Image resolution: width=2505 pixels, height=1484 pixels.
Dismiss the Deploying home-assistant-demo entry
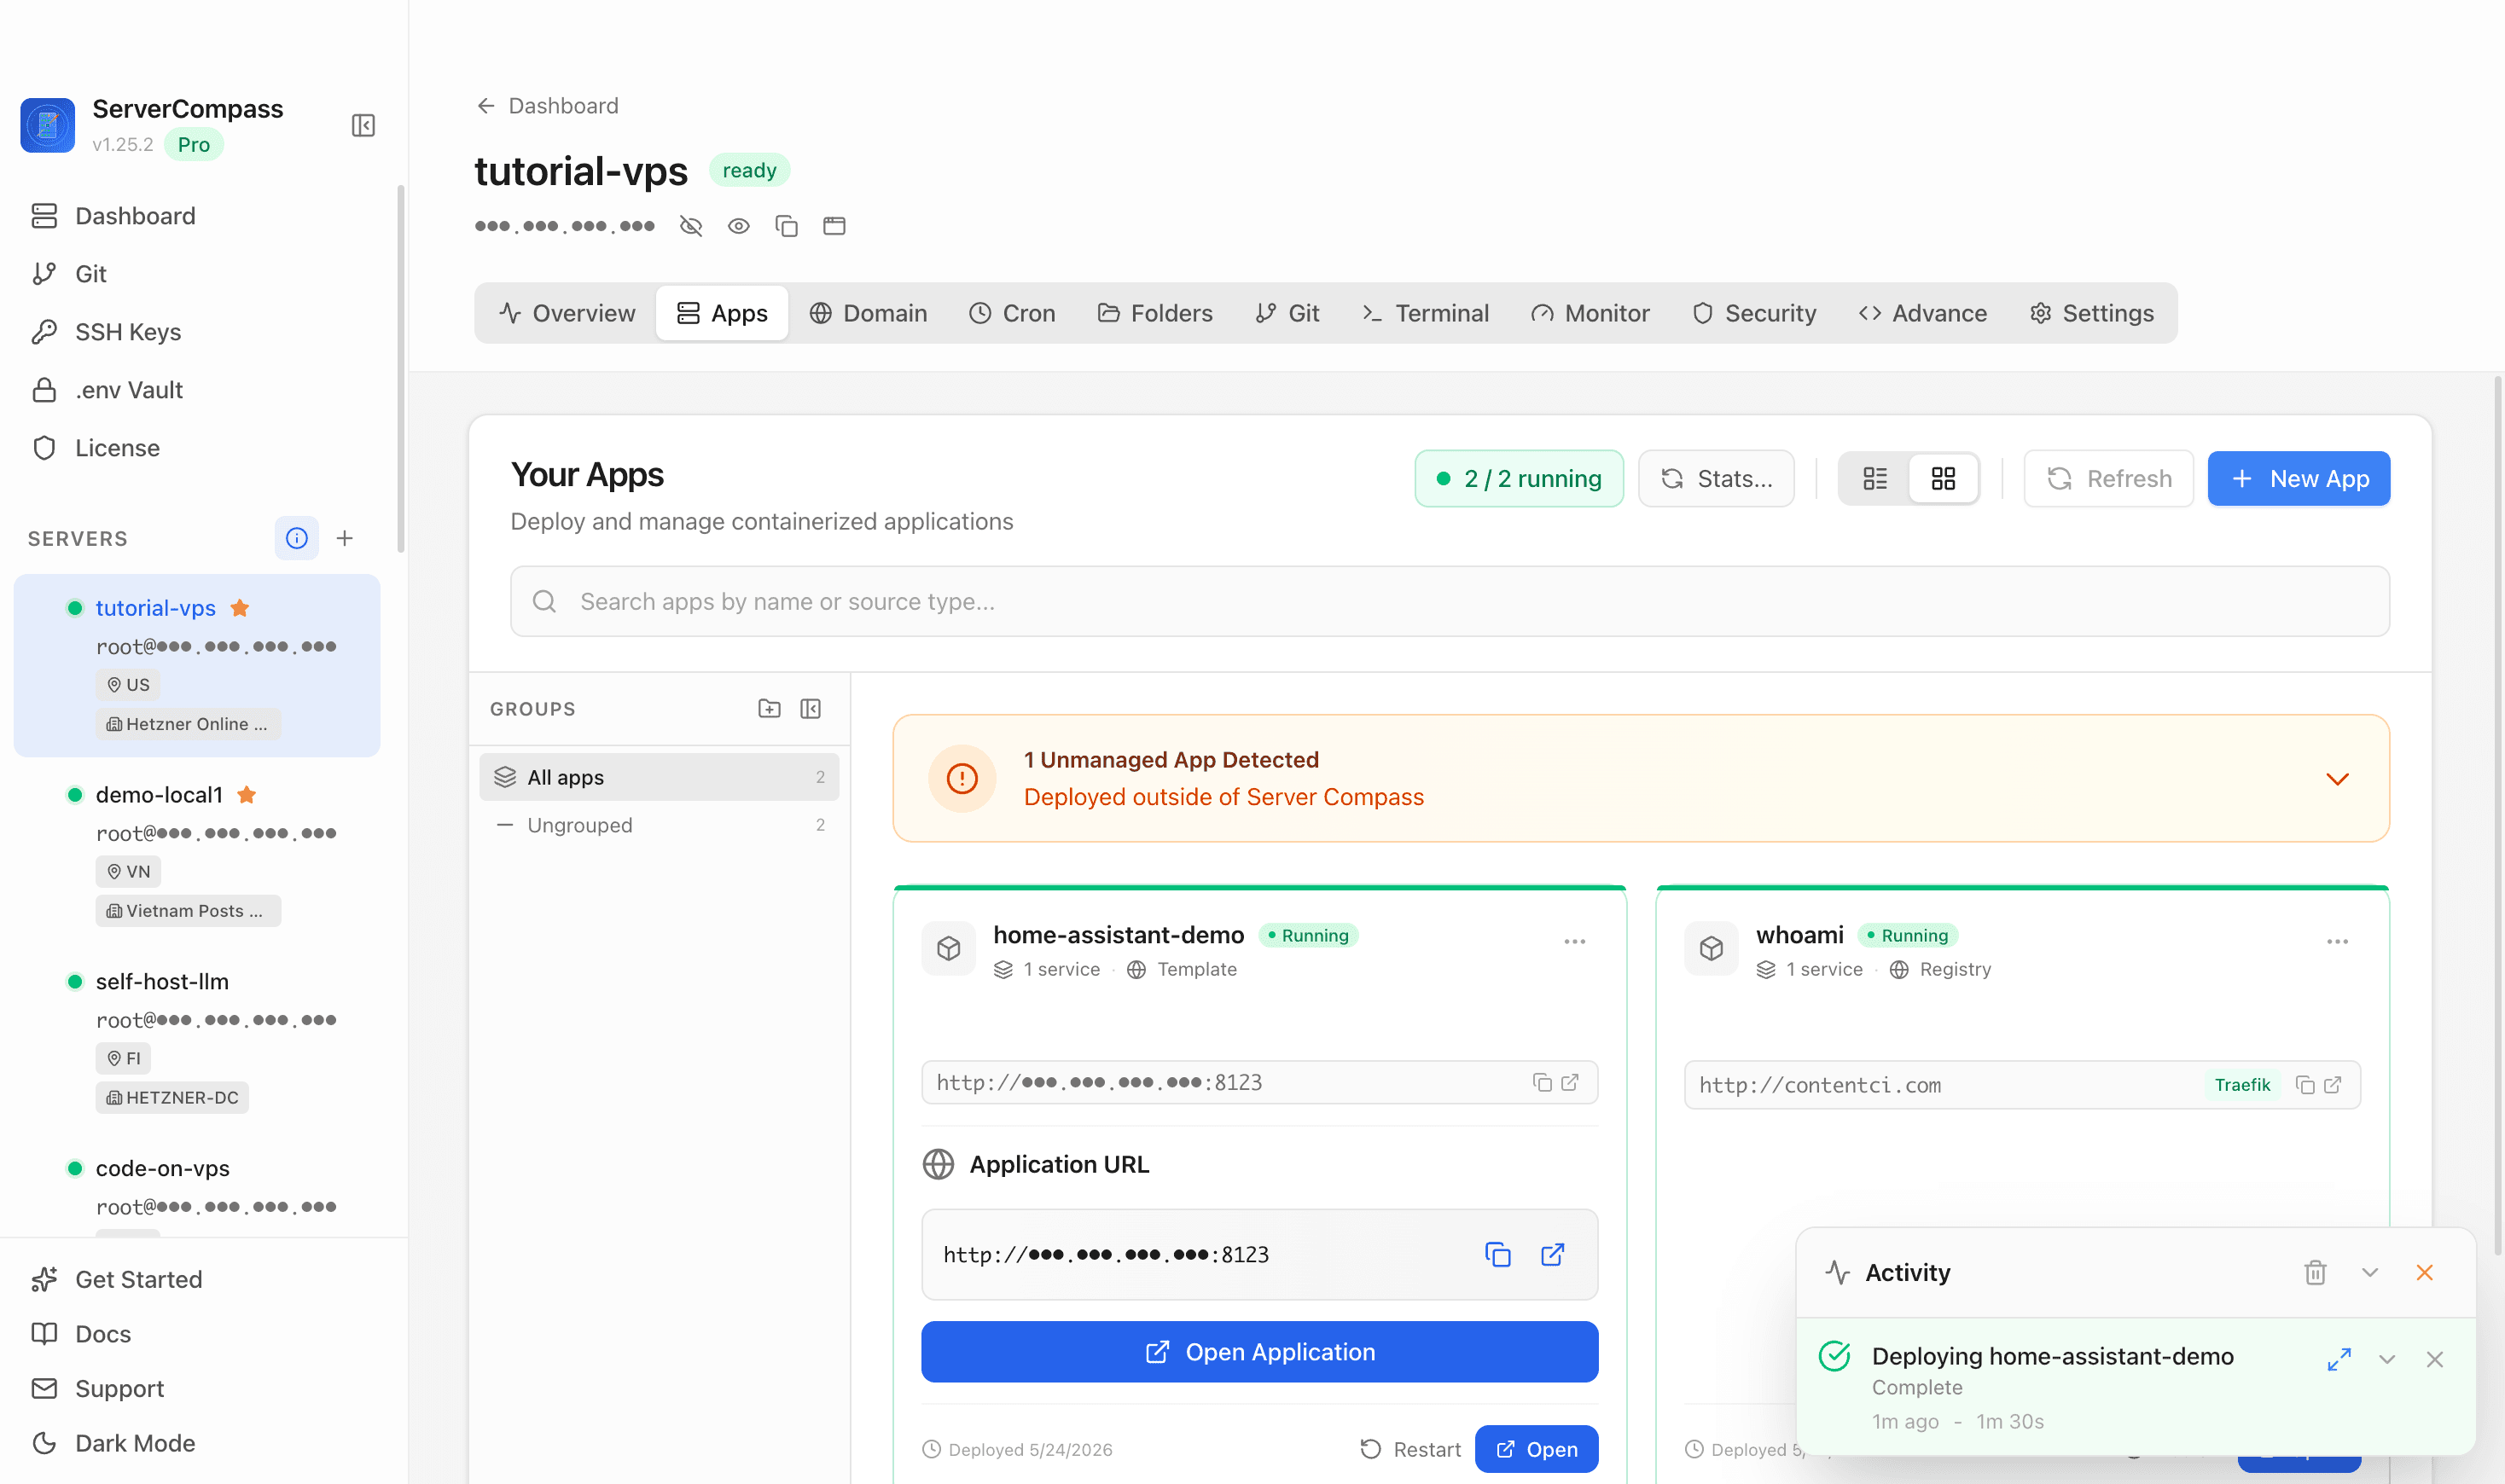(2435, 1359)
